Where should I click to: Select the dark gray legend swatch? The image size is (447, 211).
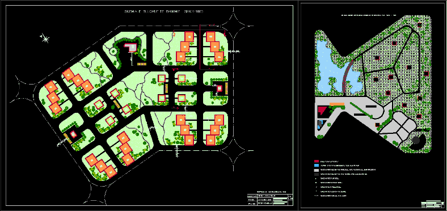tap(316, 174)
